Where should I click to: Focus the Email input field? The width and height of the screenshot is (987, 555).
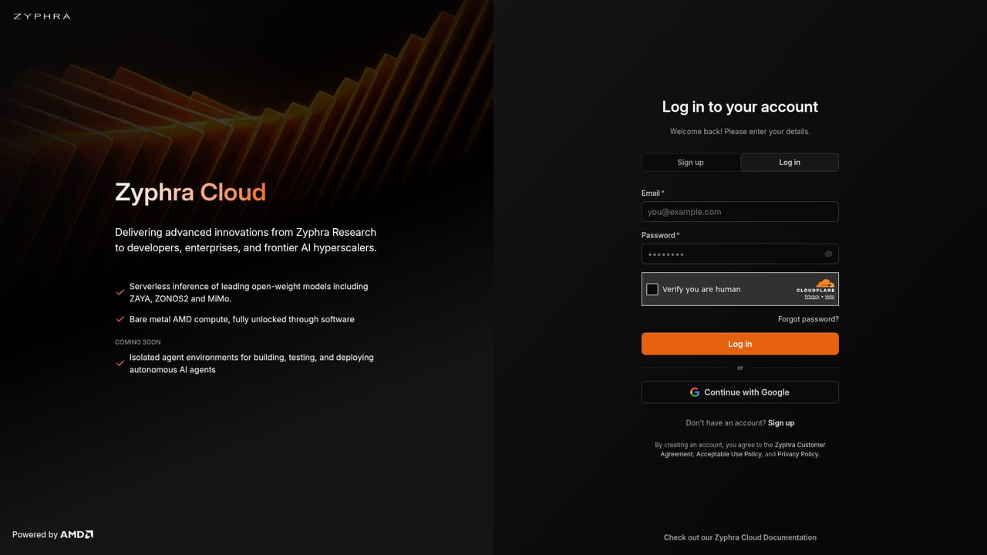pos(740,212)
